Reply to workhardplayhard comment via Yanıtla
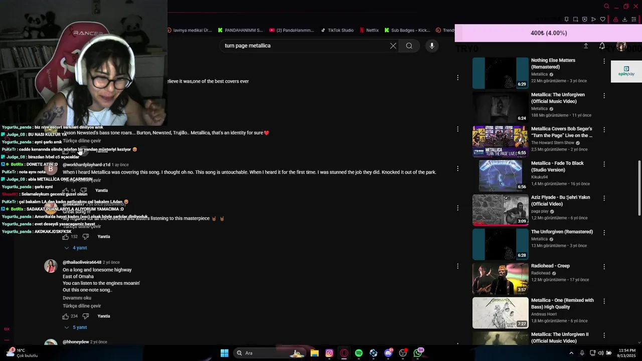 pyautogui.click(x=102, y=191)
